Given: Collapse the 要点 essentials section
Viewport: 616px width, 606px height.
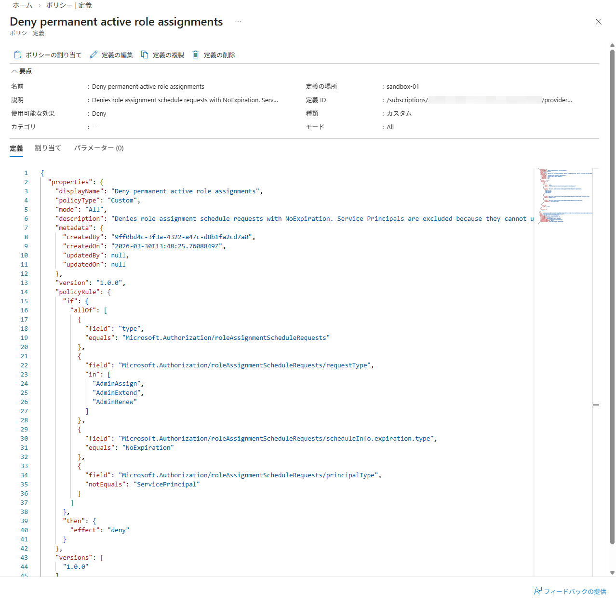Looking at the screenshot, I should 14,71.
